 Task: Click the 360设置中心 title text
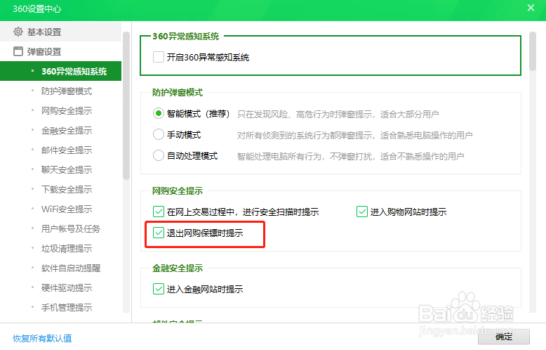coord(37,8)
